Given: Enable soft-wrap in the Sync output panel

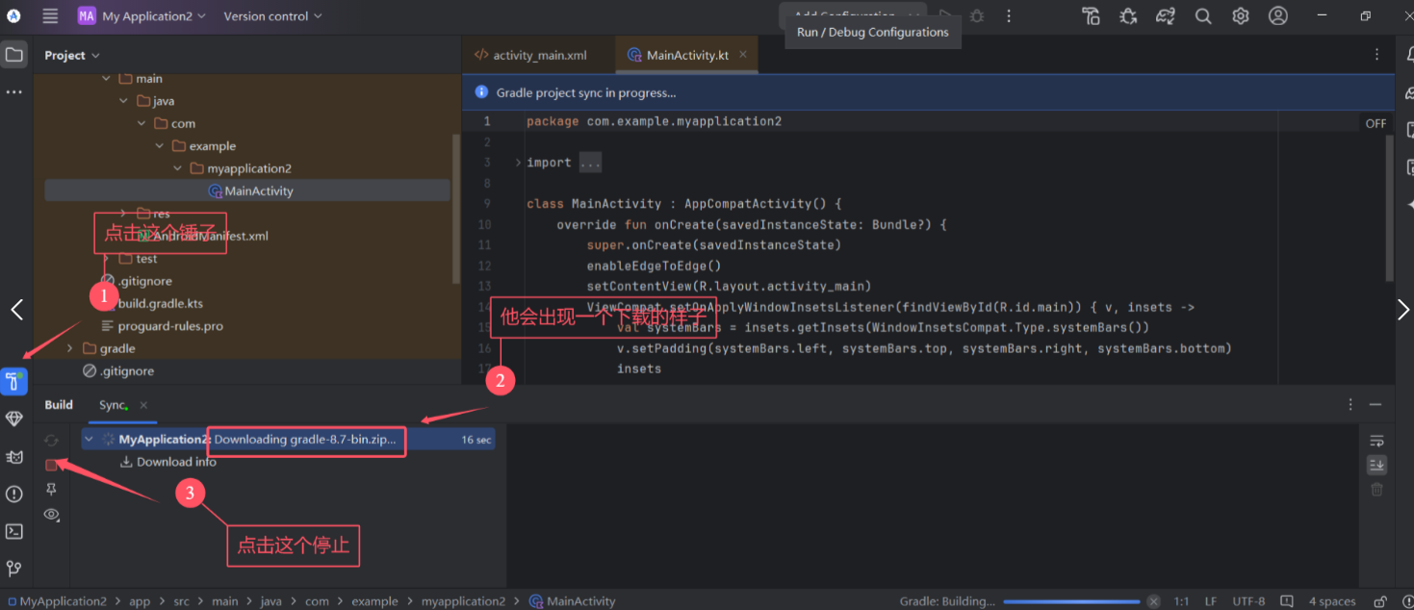Looking at the screenshot, I should point(1376,440).
